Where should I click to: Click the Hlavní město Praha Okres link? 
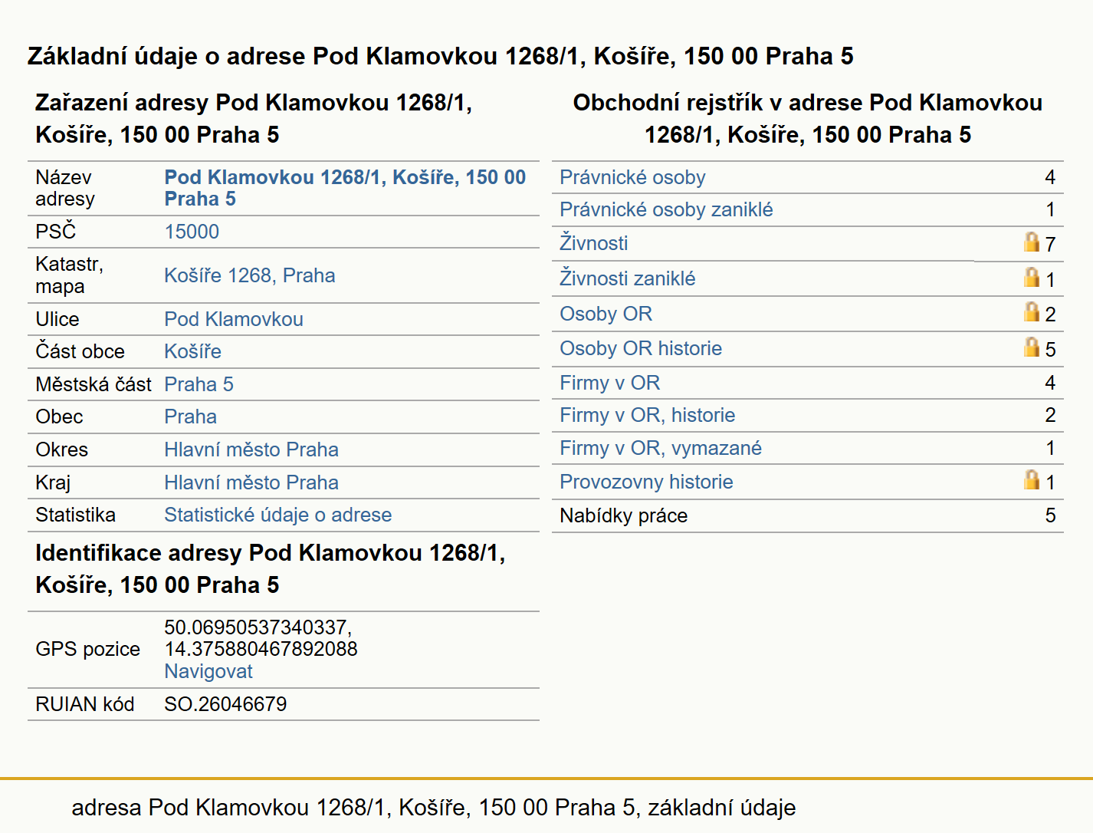click(251, 449)
